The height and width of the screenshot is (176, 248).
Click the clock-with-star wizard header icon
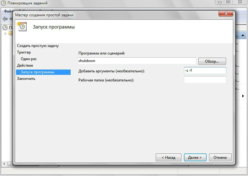click(x=22, y=27)
